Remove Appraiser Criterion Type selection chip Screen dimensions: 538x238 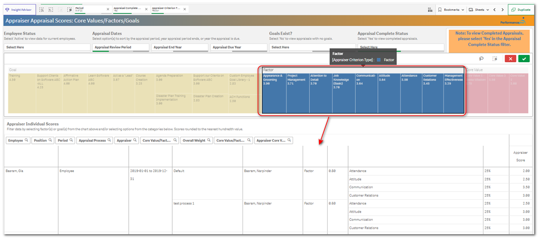click(x=184, y=9)
